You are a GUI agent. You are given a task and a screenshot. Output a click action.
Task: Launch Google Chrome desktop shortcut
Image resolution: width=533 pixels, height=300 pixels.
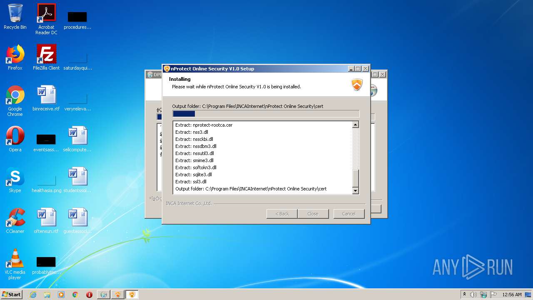point(15,101)
